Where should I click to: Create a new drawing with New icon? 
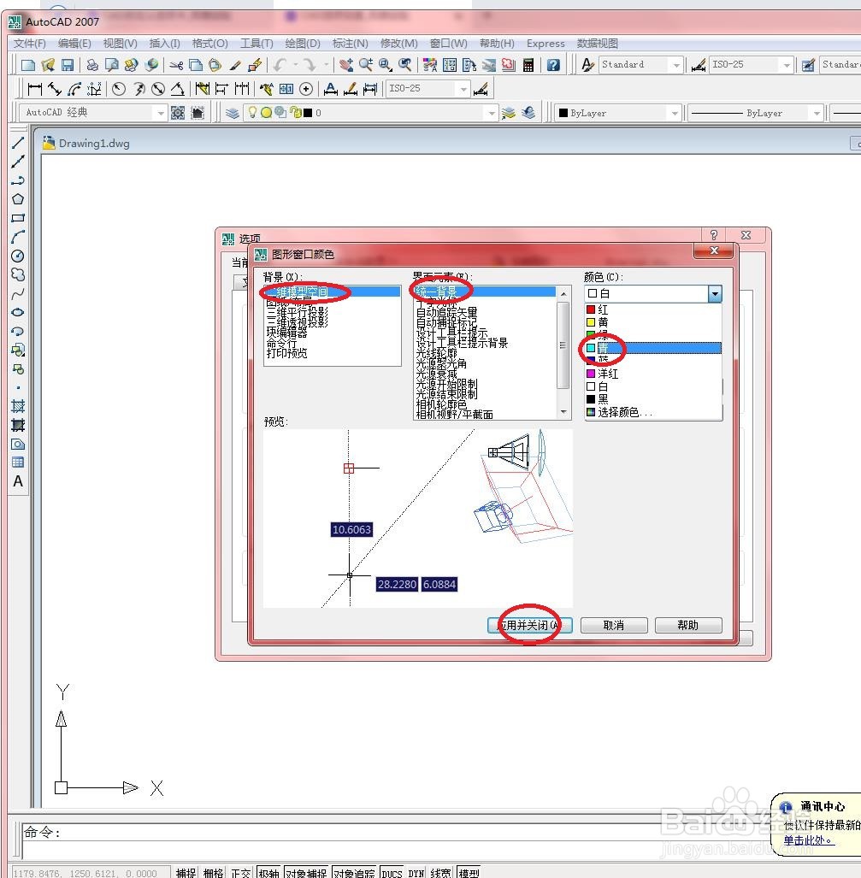click(27, 65)
